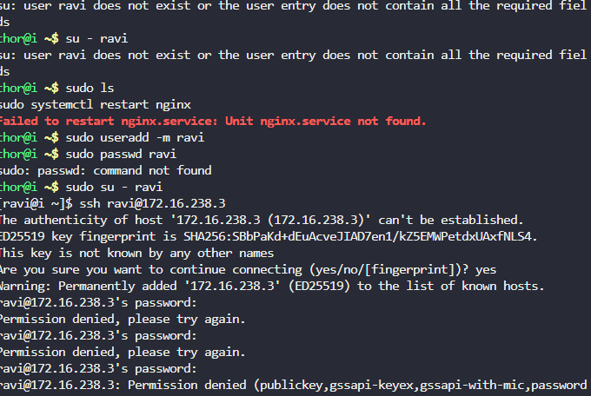Image resolution: width=591 pixels, height=396 pixels.
Task: Click the red nginx.service restart failure message
Action: click(213, 121)
